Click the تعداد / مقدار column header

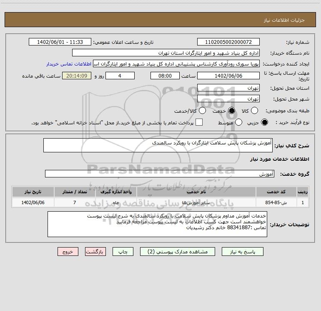pos(75,192)
